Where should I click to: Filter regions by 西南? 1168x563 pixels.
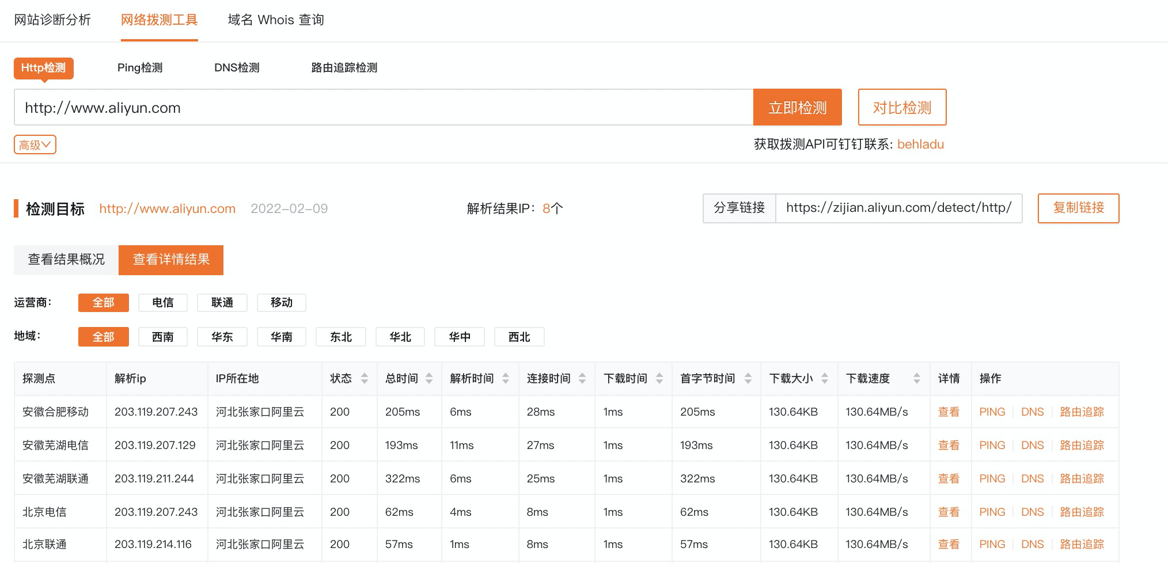click(x=163, y=337)
